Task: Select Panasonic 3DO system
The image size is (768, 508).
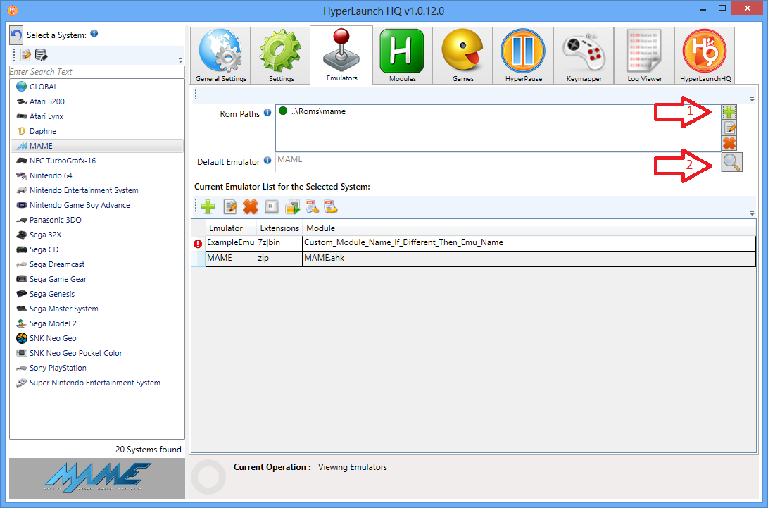Action: coord(97,220)
